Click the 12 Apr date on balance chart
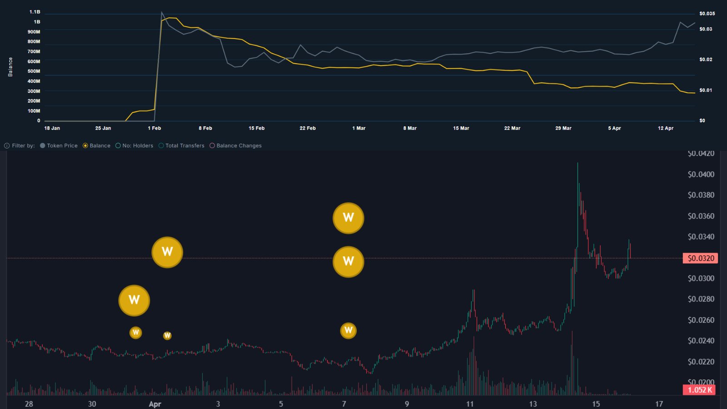 coord(666,128)
